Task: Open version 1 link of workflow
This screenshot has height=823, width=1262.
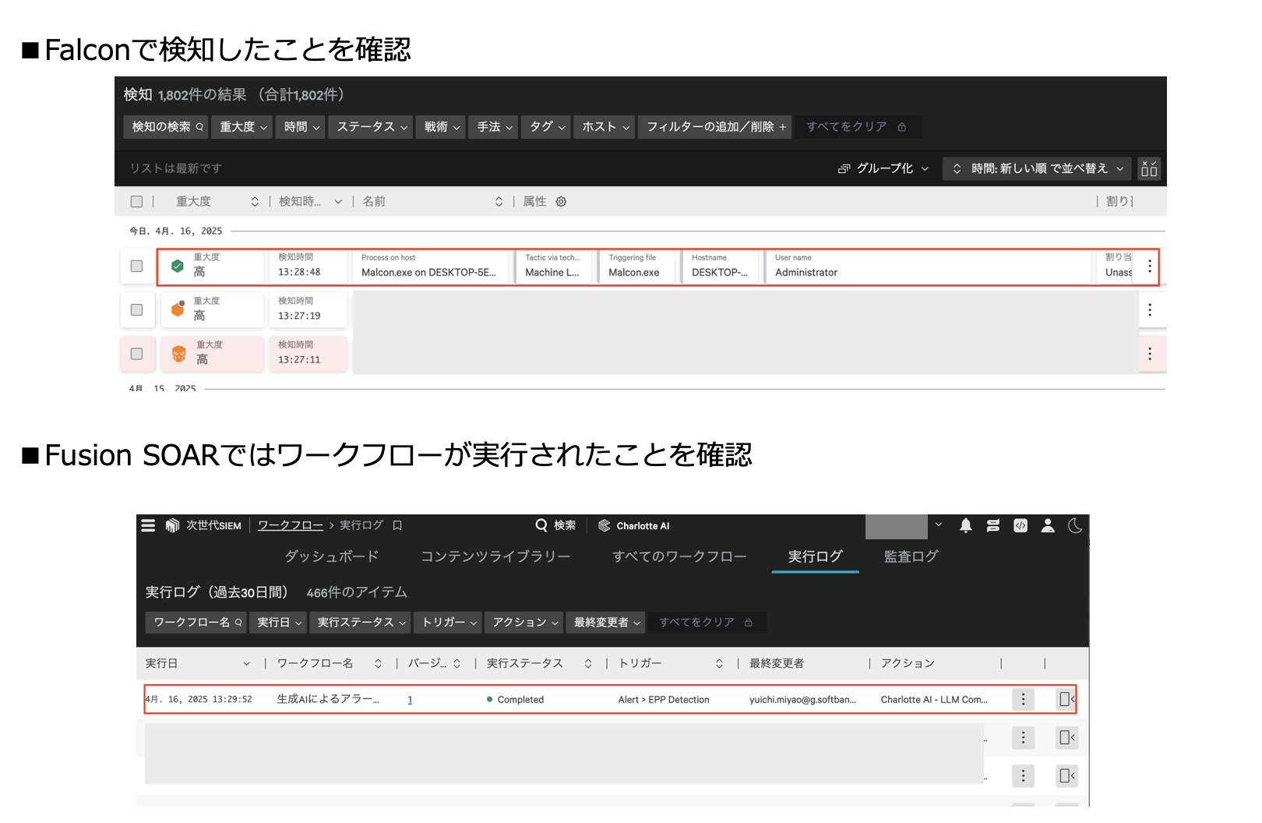Action: (410, 700)
